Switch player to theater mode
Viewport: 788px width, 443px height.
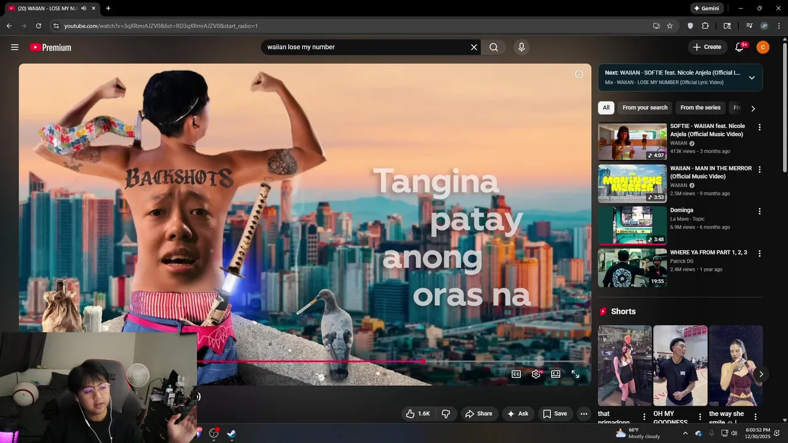(555, 374)
